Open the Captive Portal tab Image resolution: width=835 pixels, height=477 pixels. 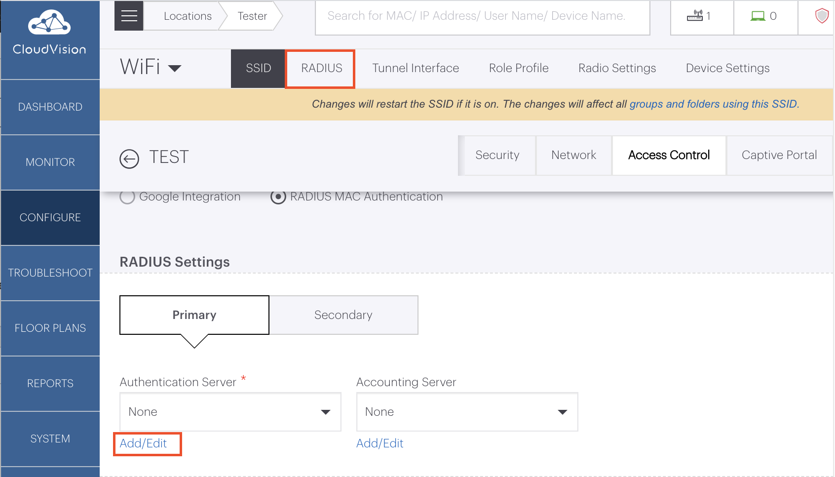click(779, 155)
